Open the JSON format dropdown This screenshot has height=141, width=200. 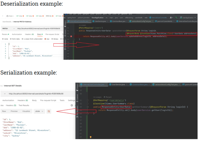39,111
